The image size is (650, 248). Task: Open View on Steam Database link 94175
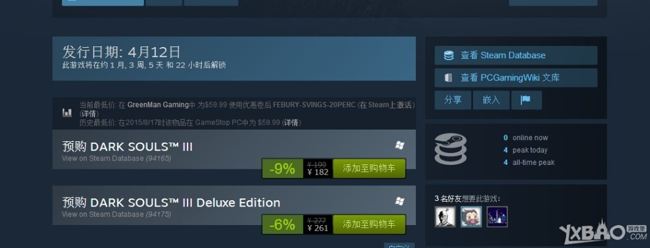pos(117,214)
